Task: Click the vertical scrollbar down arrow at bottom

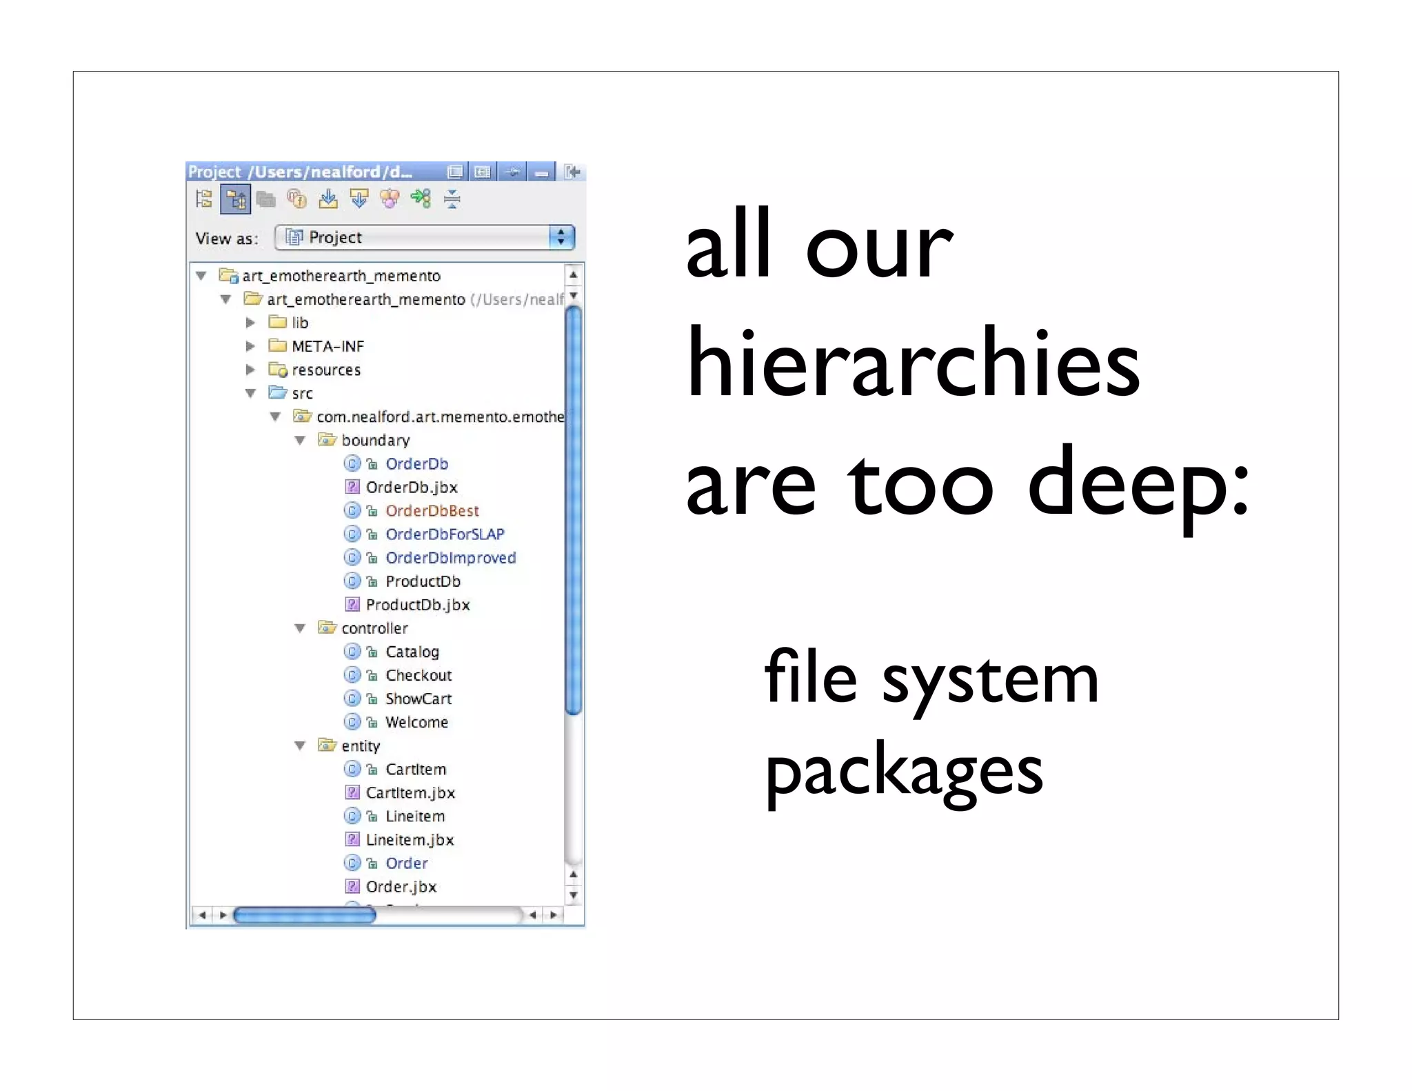Action: (x=573, y=895)
